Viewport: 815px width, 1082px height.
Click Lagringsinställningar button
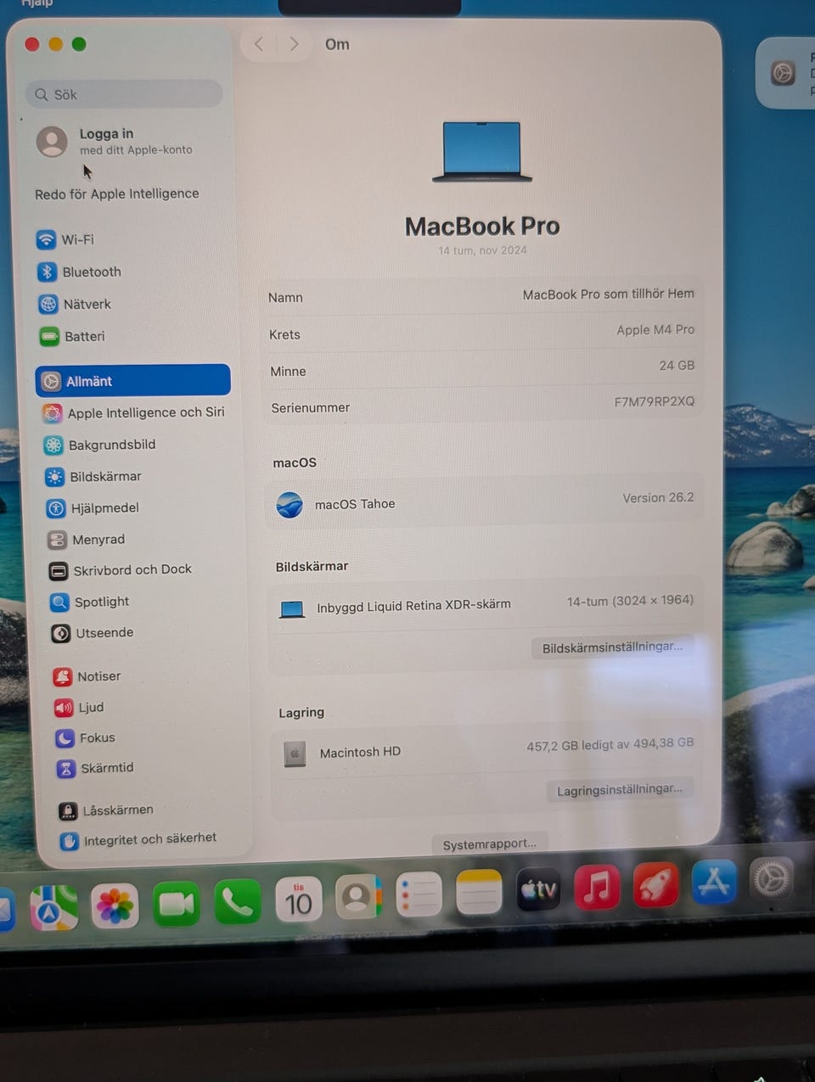(x=620, y=790)
